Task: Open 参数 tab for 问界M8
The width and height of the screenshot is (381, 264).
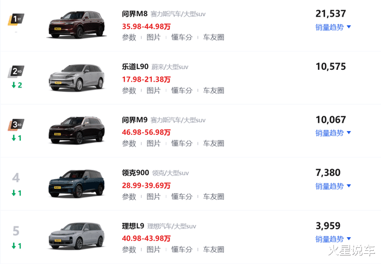Action: [x=129, y=38]
